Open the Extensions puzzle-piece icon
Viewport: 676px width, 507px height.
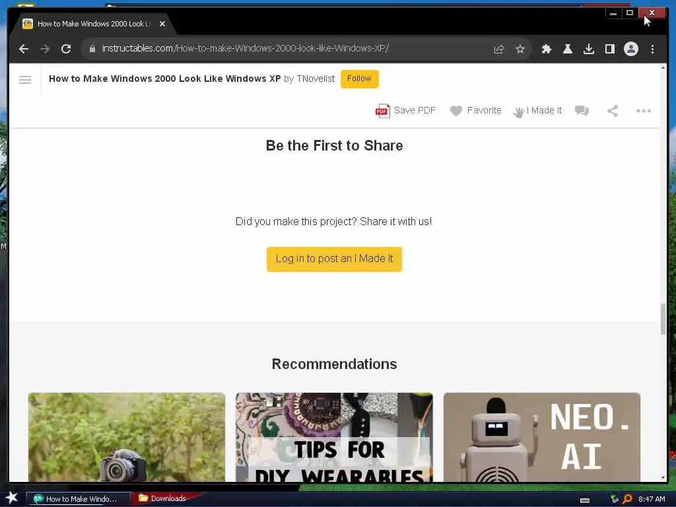pos(546,49)
